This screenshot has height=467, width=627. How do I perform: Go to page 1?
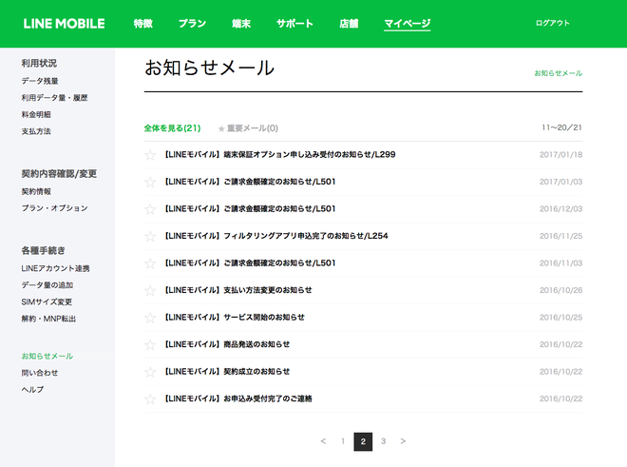click(343, 441)
